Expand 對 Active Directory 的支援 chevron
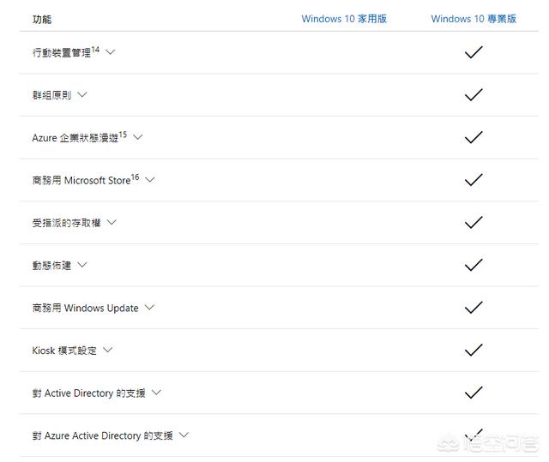Image resolution: width=549 pixels, height=462 pixels. point(156,393)
